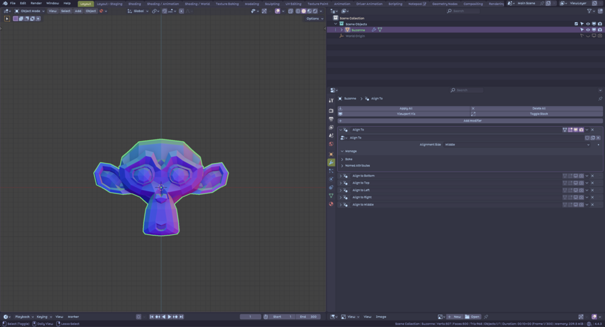Select the viewport Select Box tool icon

(x=7, y=19)
